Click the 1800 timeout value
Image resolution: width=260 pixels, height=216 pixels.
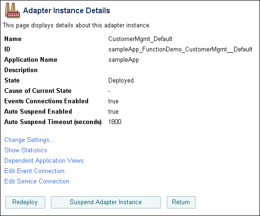[x=115, y=122]
